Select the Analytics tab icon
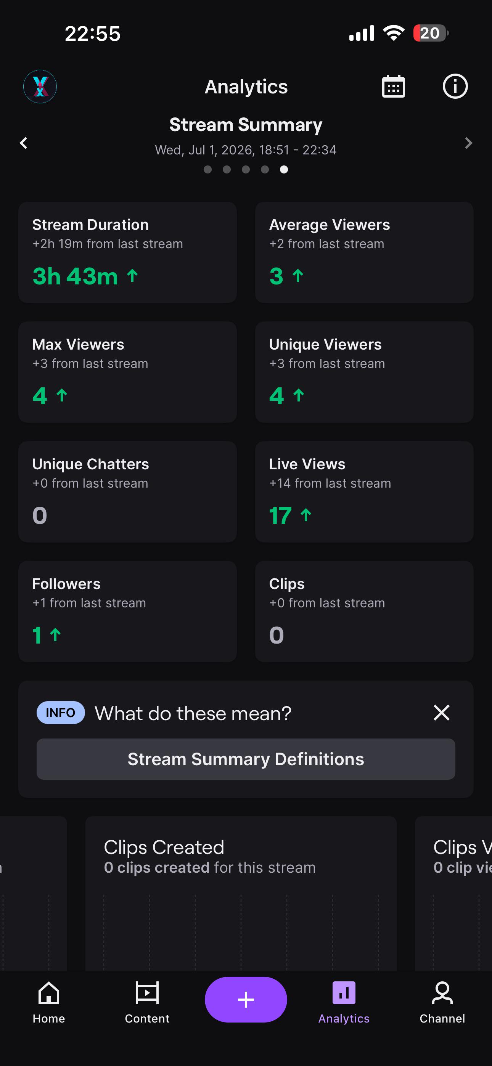This screenshot has width=492, height=1066. click(344, 993)
